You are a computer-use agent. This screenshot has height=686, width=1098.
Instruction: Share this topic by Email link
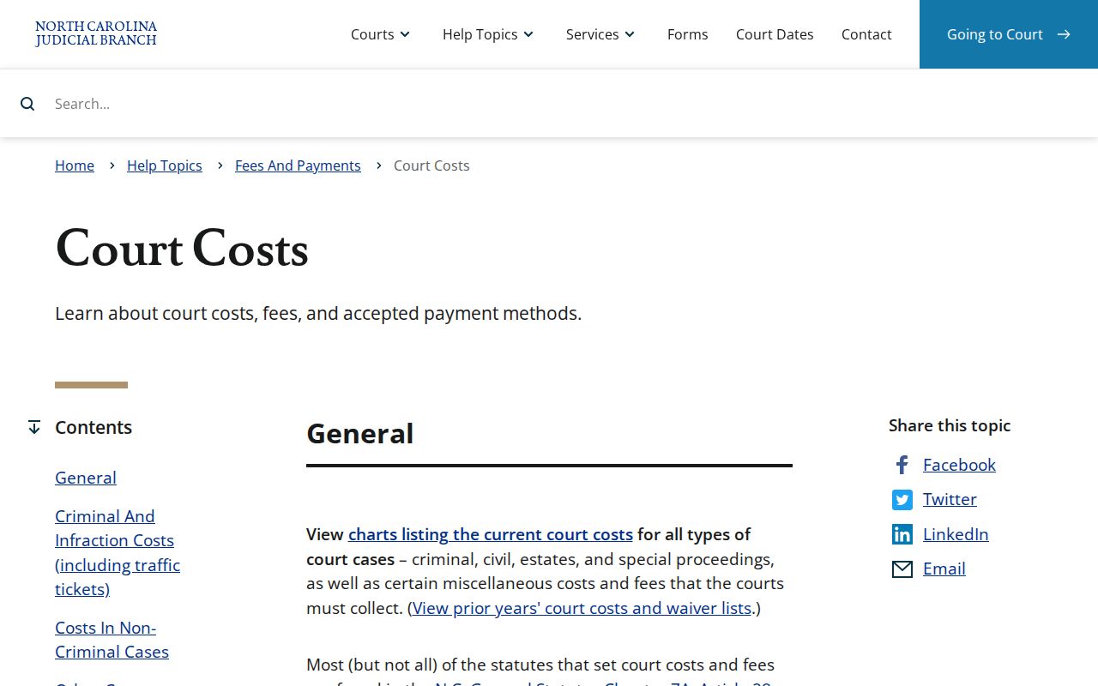944,569
